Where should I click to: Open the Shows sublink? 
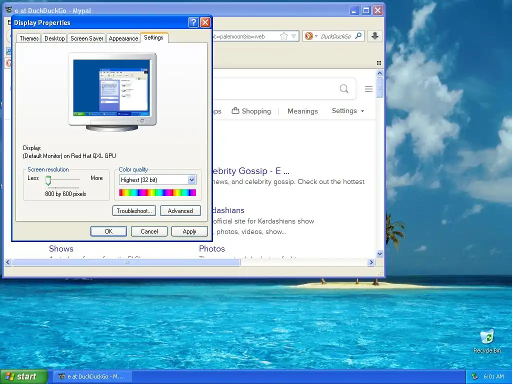click(x=61, y=248)
